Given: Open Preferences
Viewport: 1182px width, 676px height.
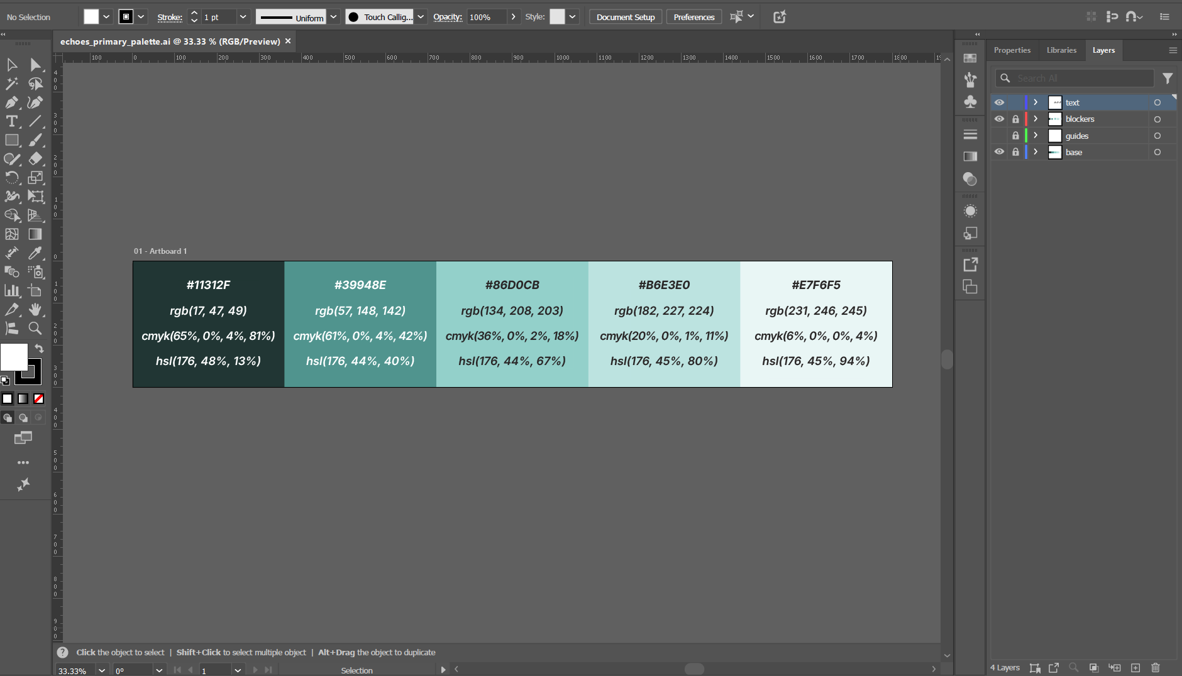Looking at the screenshot, I should (x=693, y=16).
